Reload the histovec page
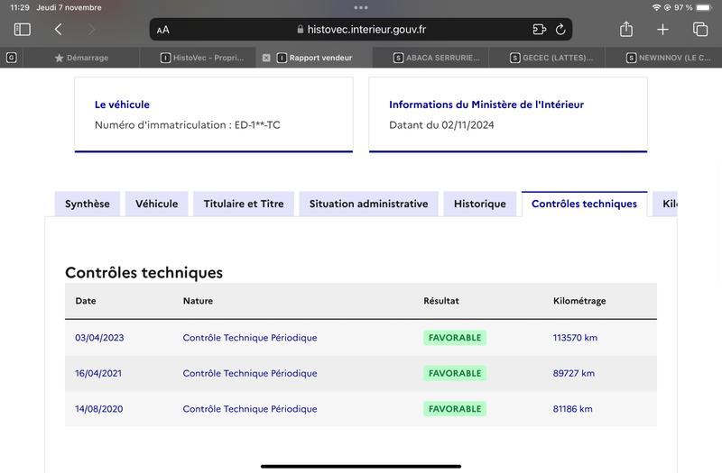The height and width of the screenshot is (473, 722). tap(560, 30)
